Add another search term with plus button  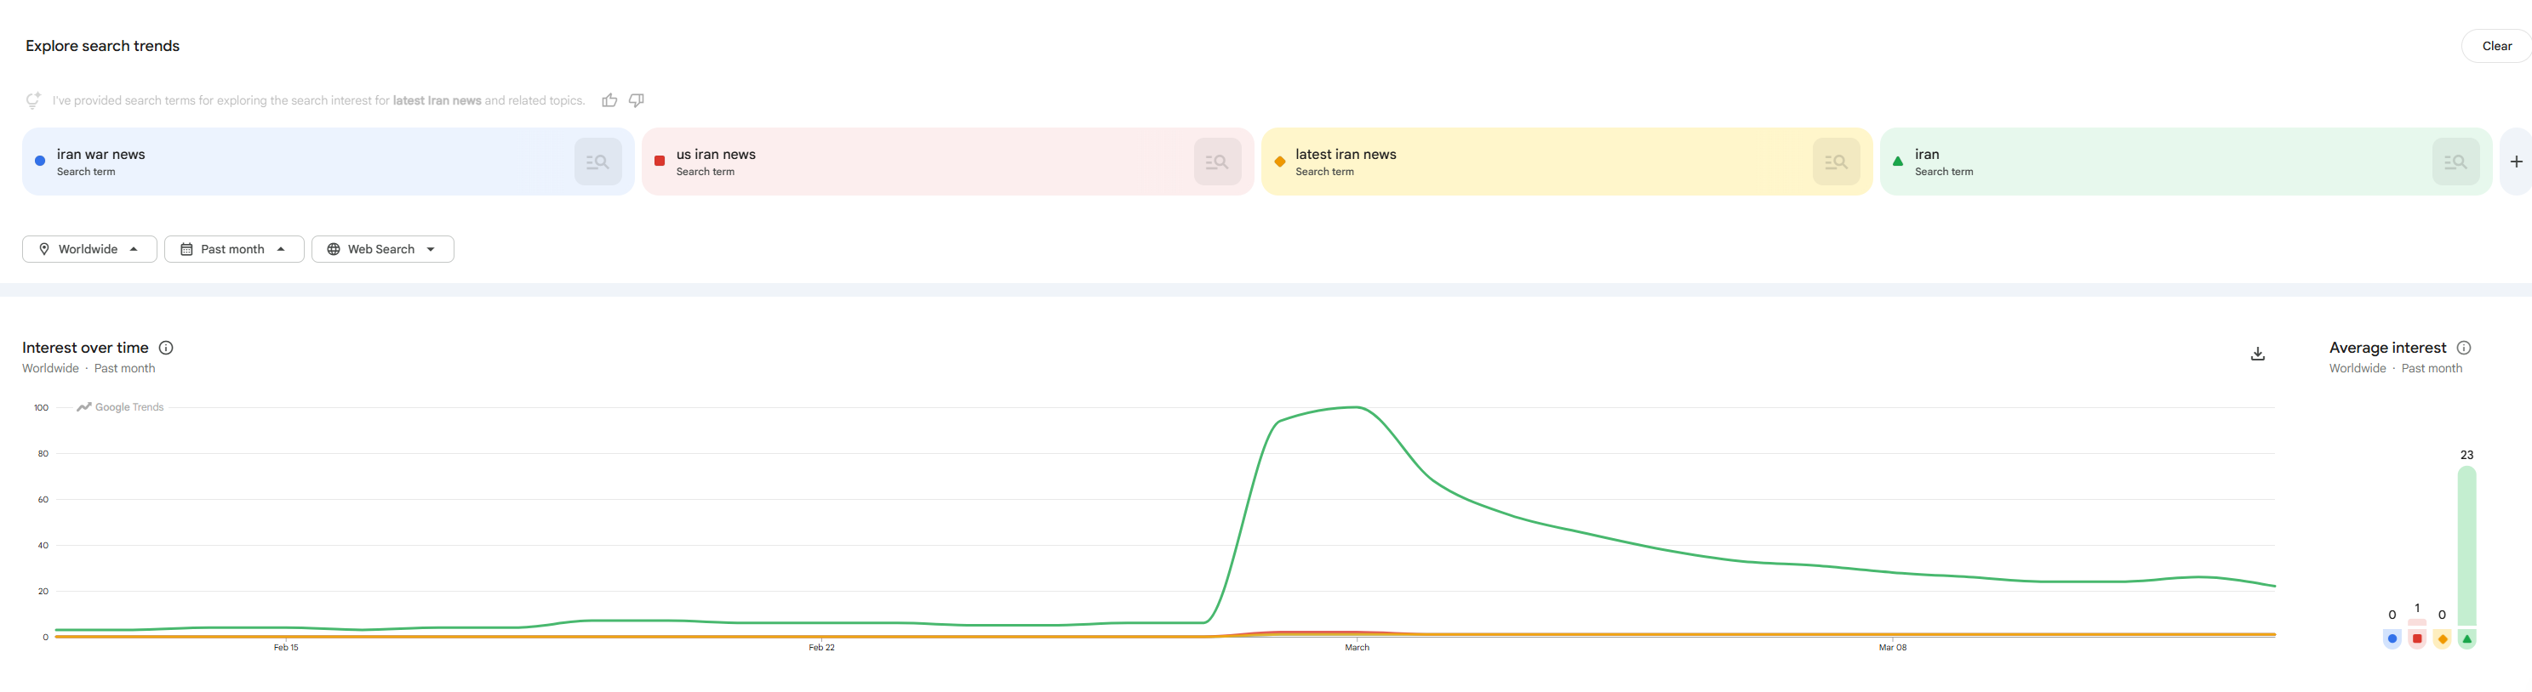(2515, 162)
